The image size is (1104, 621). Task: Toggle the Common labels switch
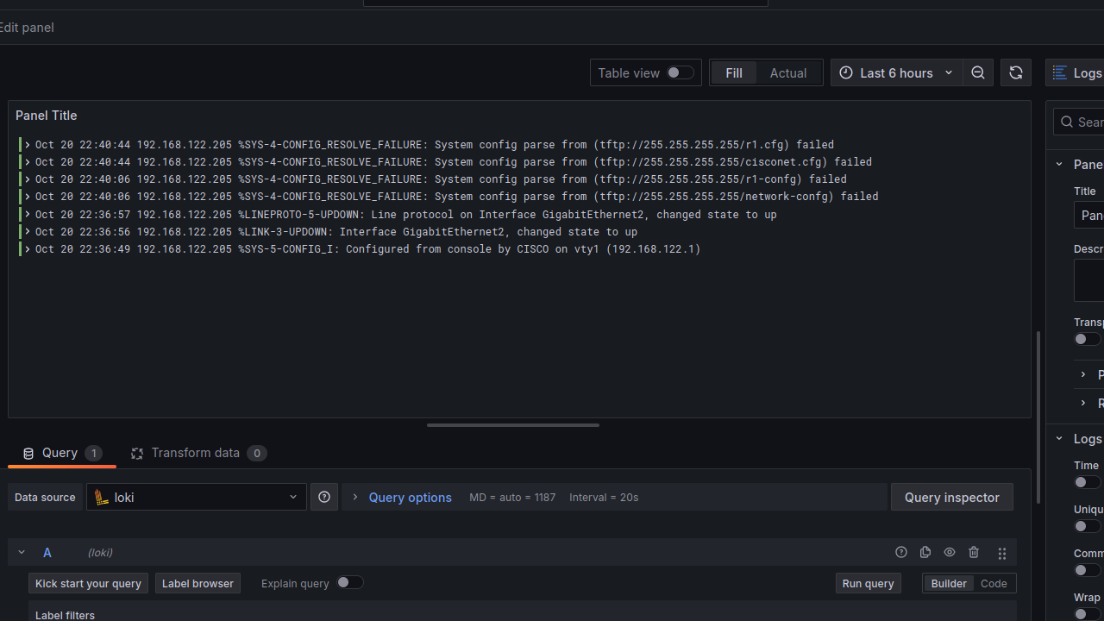pyautogui.click(x=1087, y=570)
